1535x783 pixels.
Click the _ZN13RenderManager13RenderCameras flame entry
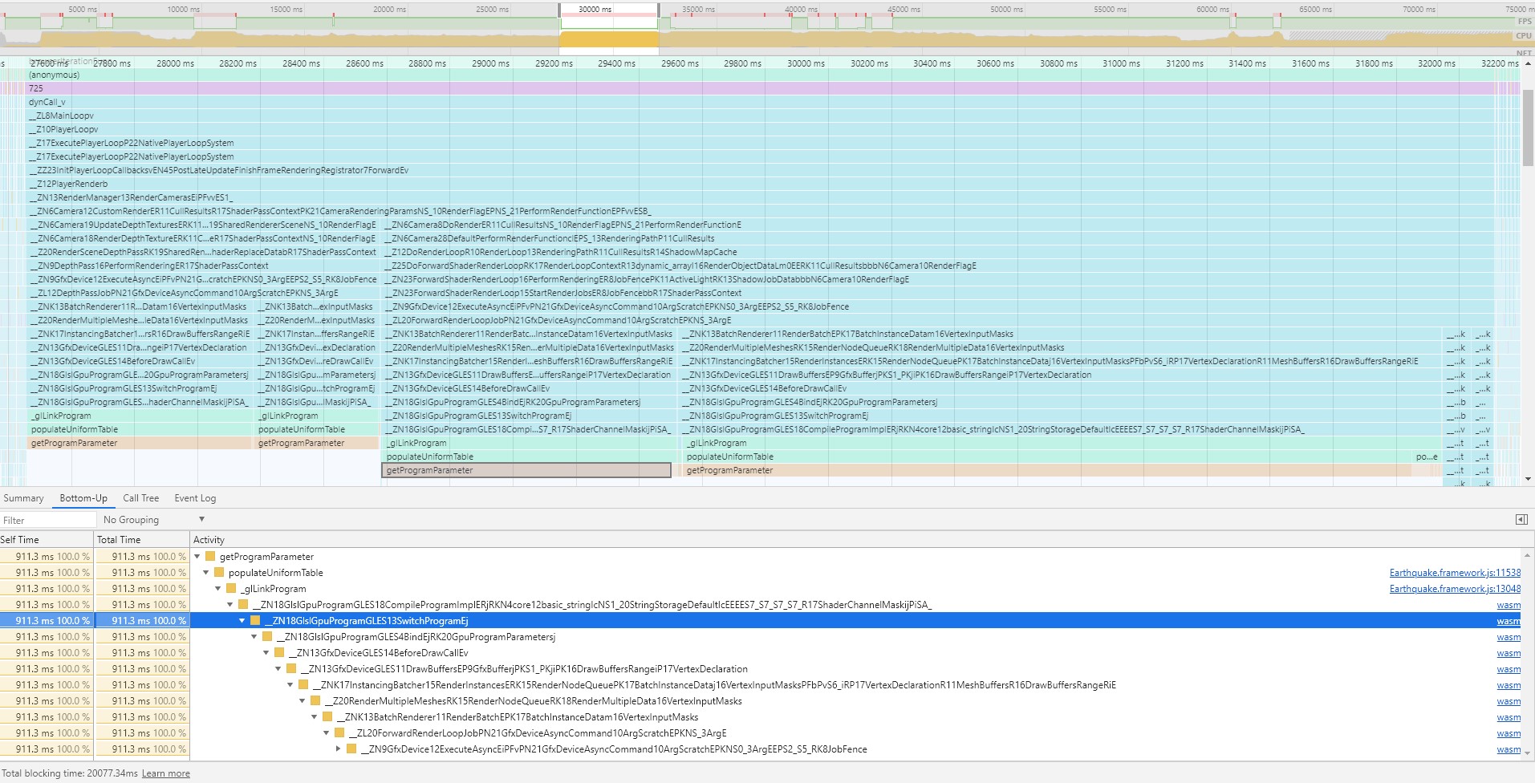[761, 197]
